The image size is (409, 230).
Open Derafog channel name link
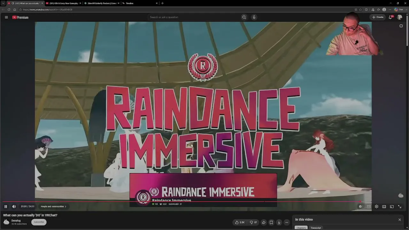(16, 221)
